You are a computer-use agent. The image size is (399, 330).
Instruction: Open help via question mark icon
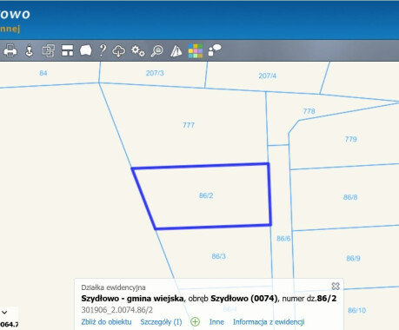coord(103,50)
